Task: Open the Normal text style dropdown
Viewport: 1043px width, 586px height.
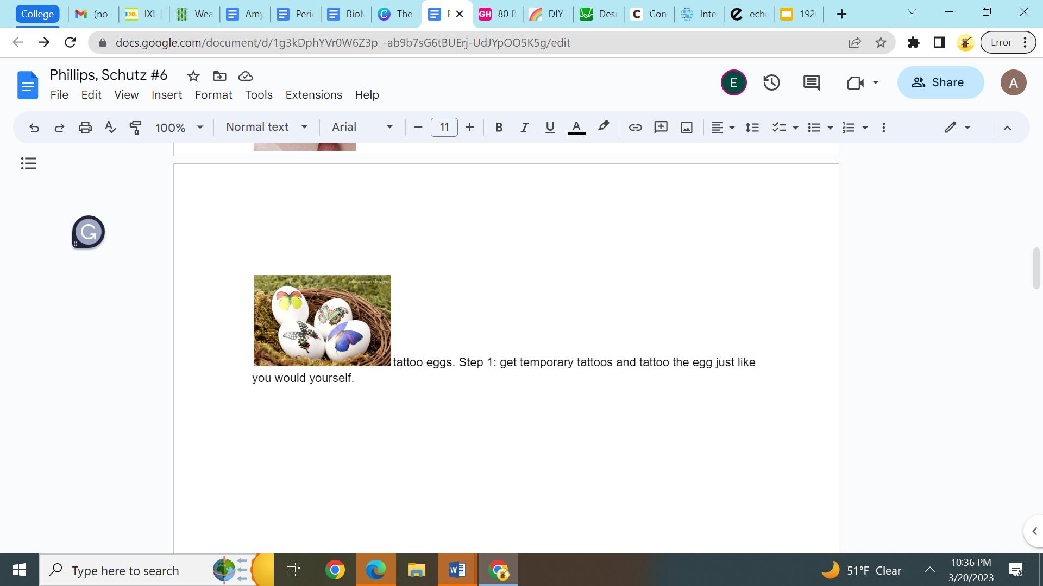Action: [267, 127]
